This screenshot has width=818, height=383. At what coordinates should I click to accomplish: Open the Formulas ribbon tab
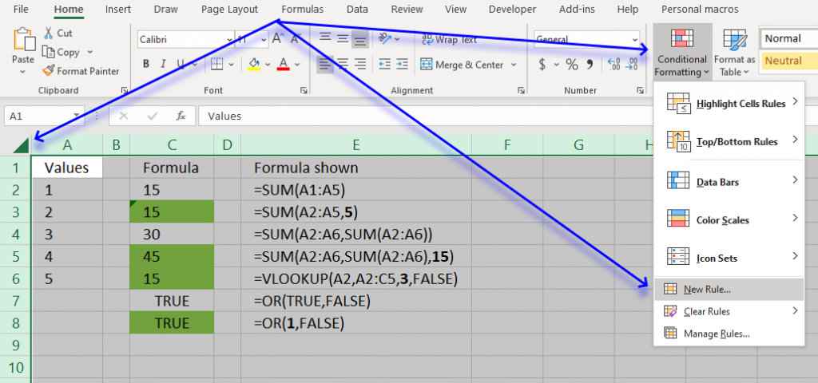pyautogui.click(x=302, y=10)
